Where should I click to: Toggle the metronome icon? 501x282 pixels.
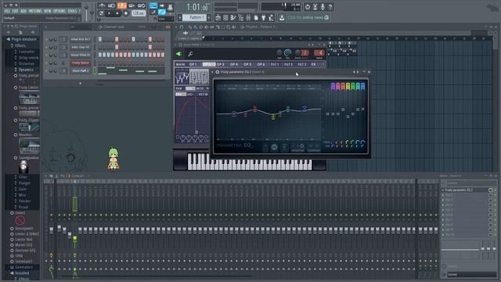pyautogui.click(x=102, y=5)
